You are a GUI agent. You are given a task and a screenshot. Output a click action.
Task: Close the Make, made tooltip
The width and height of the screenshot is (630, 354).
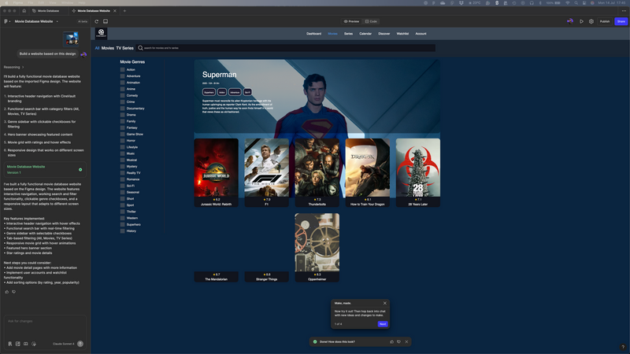pyautogui.click(x=385, y=303)
